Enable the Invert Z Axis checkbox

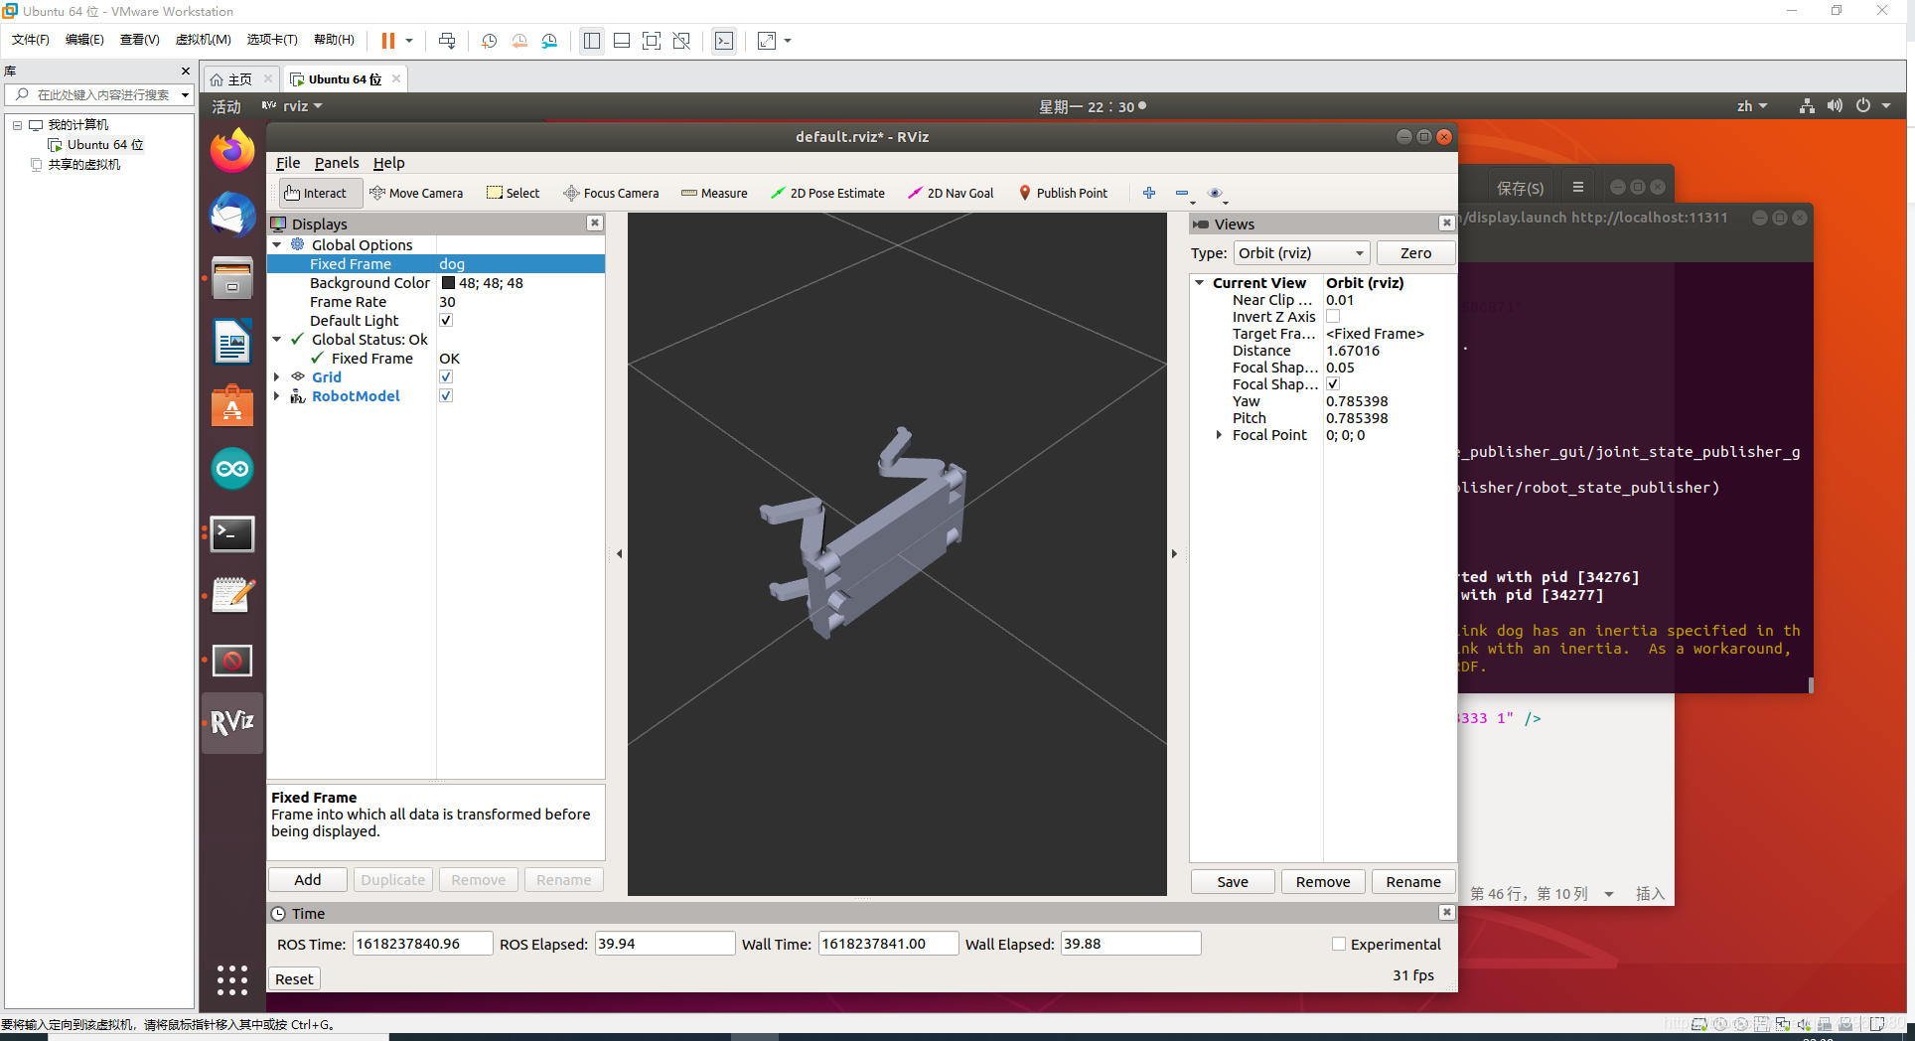point(1333,316)
